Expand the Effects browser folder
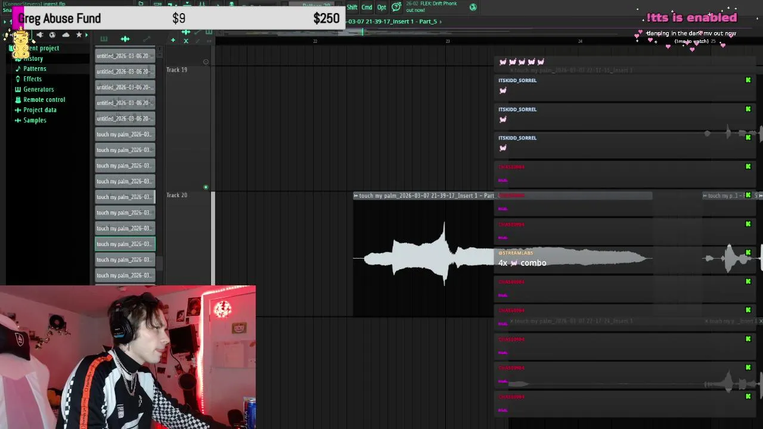 click(x=32, y=79)
